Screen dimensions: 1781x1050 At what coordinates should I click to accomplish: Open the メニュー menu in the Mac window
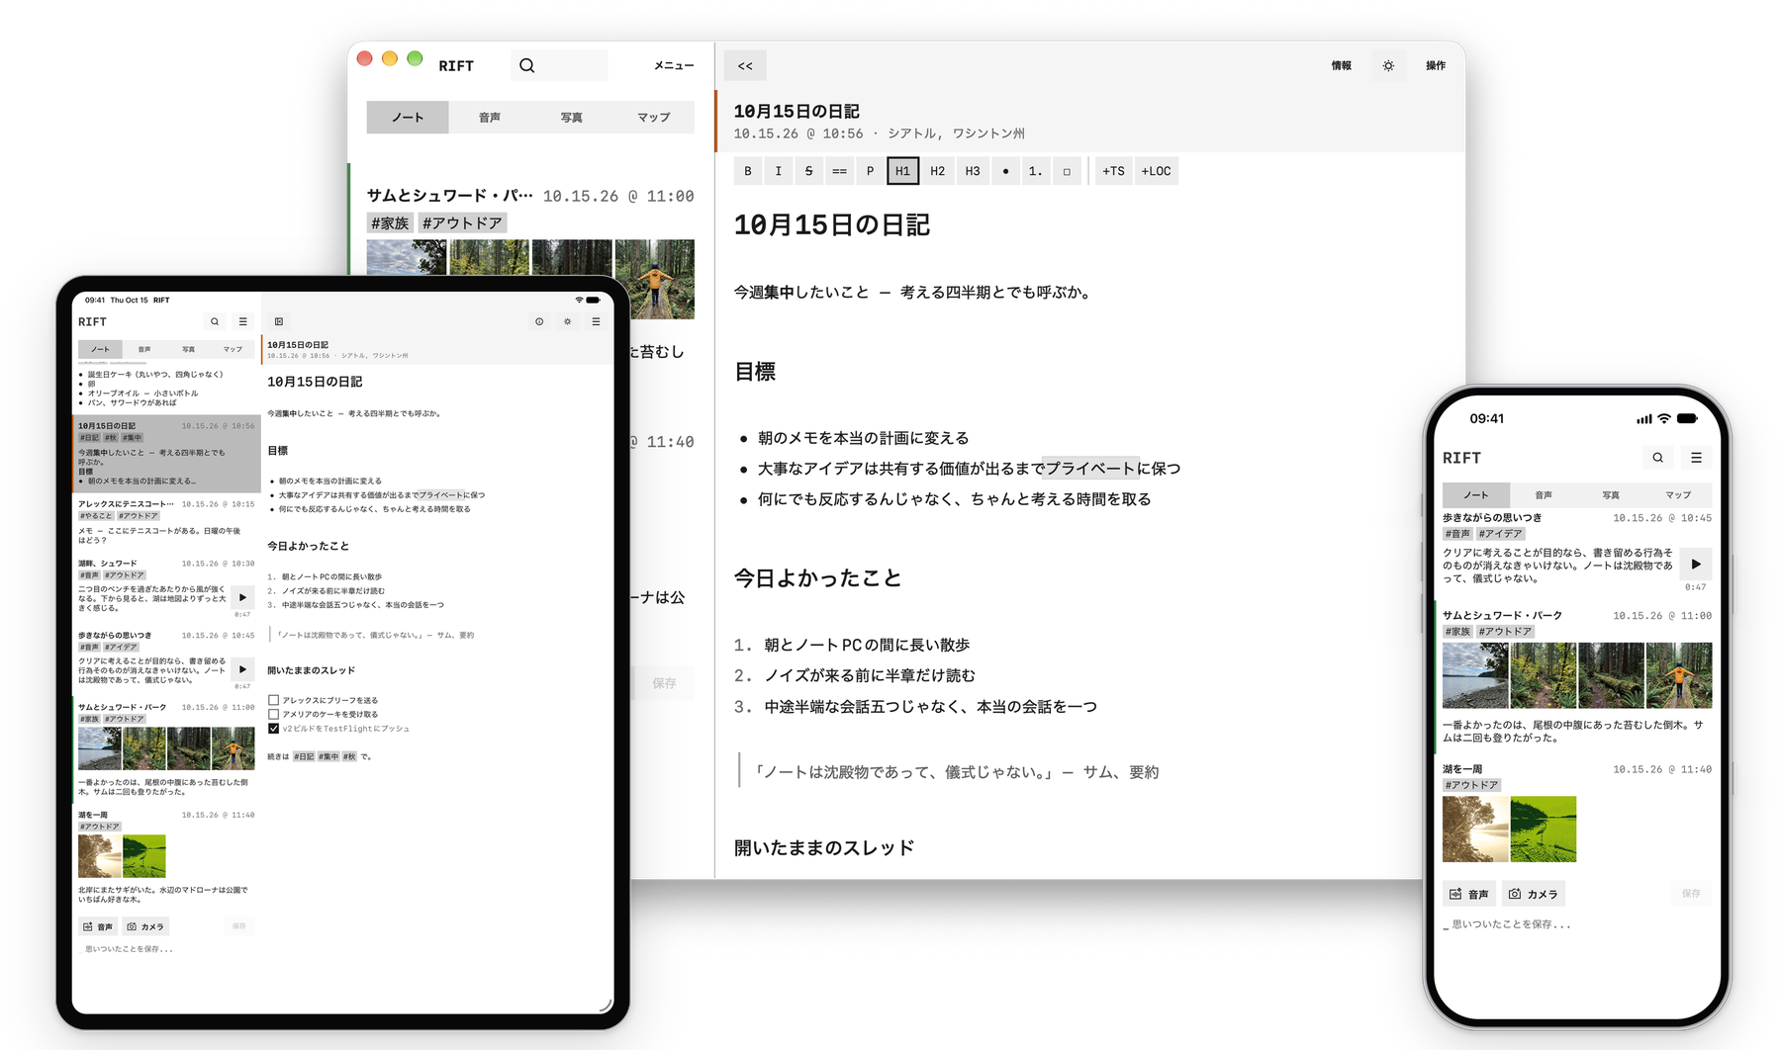pyautogui.click(x=674, y=65)
